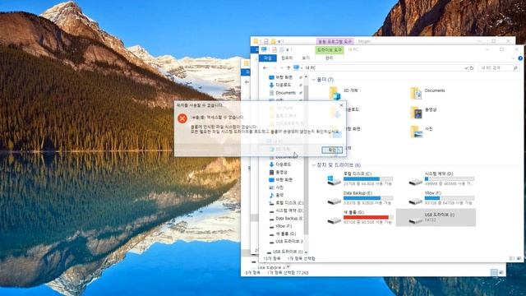The width and height of the screenshot is (526, 296).
Task: Refresh the 내 PC address bar
Action: pyautogui.click(x=472, y=67)
